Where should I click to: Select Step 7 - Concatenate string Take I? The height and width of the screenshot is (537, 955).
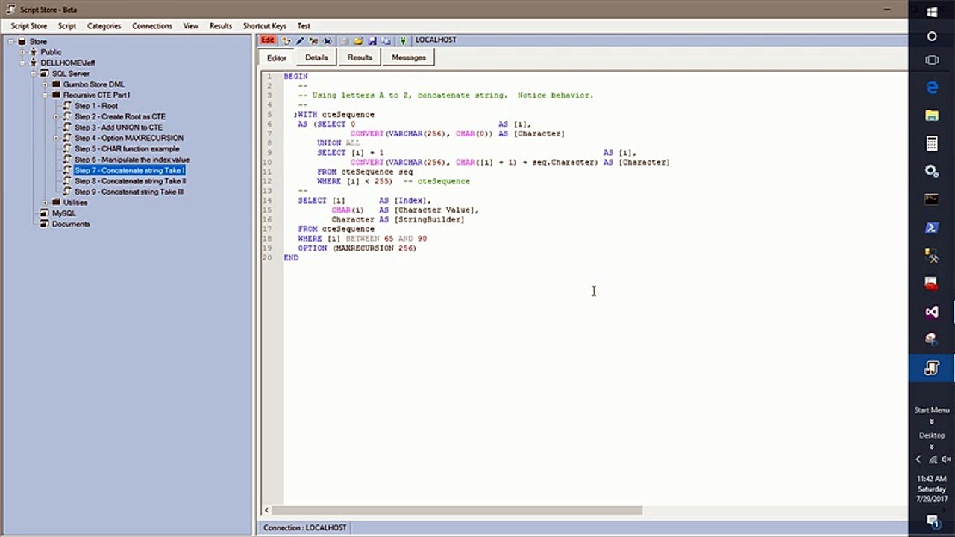tap(130, 170)
